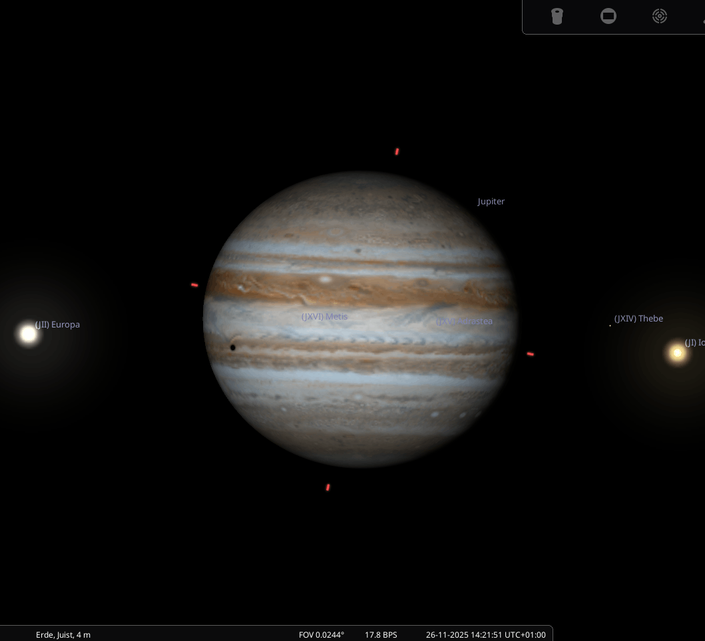This screenshot has height=641, width=705.
Task: Click the (JII) Europa label
Action: (57, 325)
